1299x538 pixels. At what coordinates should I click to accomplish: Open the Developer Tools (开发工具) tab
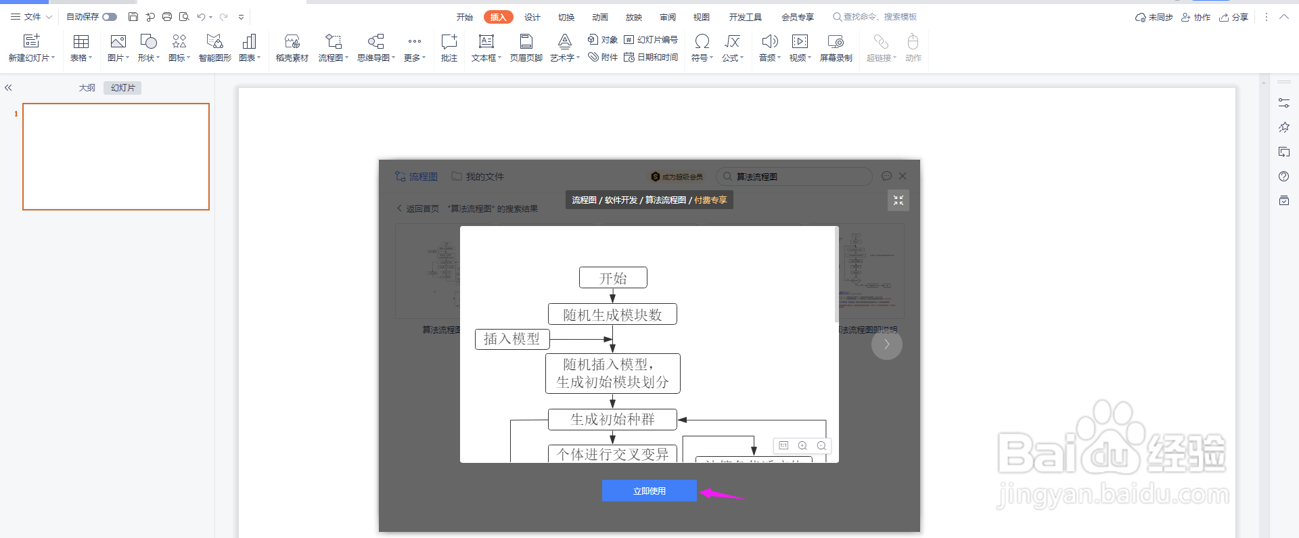click(746, 17)
